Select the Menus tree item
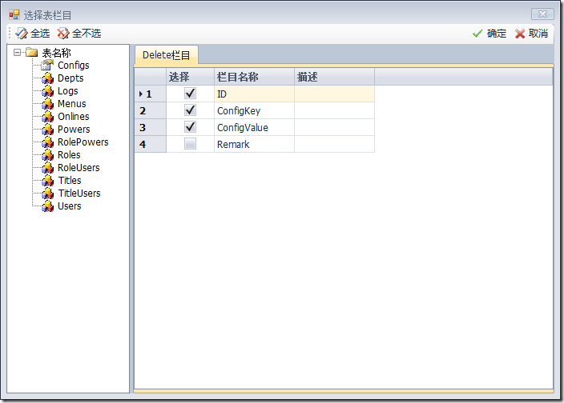Screen dimensions: 564x403 (x=71, y=104)
